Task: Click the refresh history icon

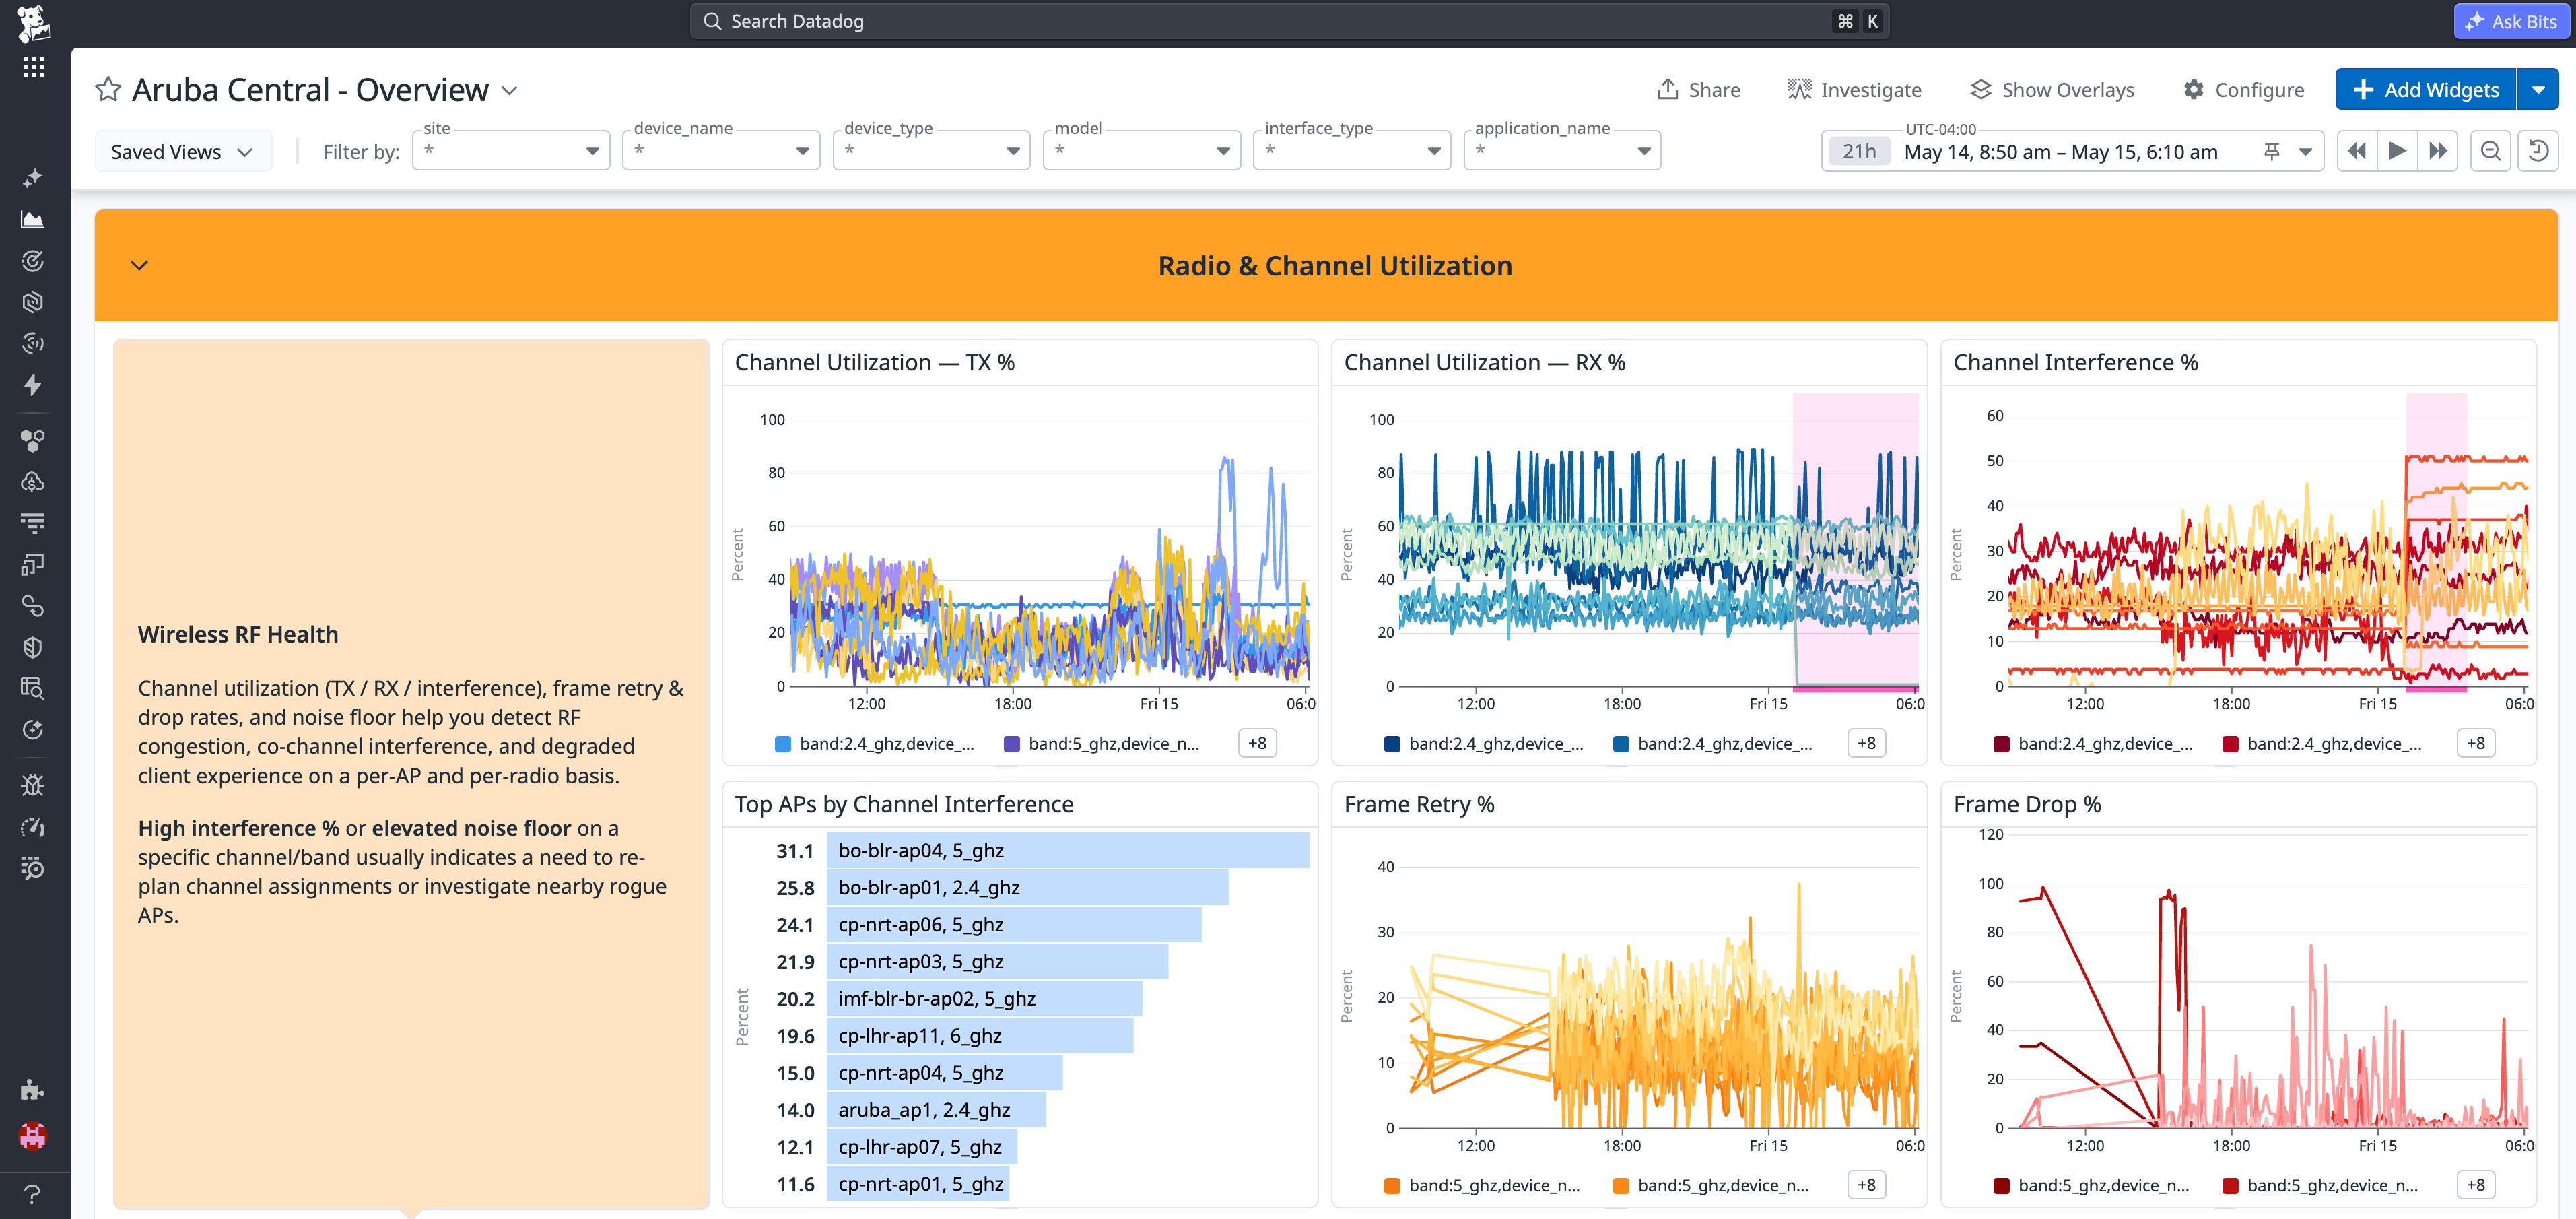Action: 2538,151
